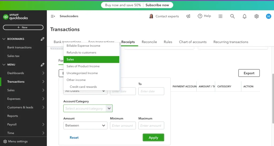274x146 pixels.
Task: Open the apps grid icon
Action: tap(220, 16)
